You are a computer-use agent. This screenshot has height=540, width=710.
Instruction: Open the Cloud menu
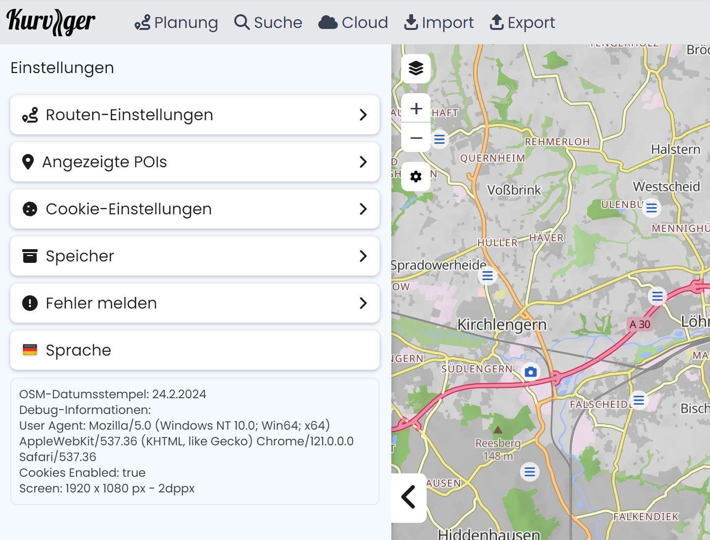[353, 23]
